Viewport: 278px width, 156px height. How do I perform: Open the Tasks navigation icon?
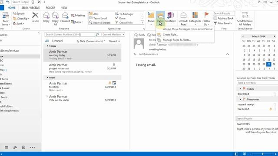tap(23, 147)
